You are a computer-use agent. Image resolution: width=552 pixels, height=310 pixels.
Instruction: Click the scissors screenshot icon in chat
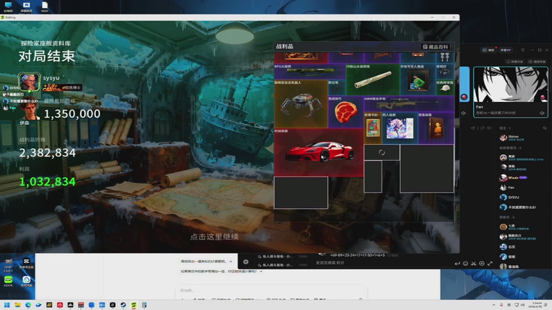[473, 263]
